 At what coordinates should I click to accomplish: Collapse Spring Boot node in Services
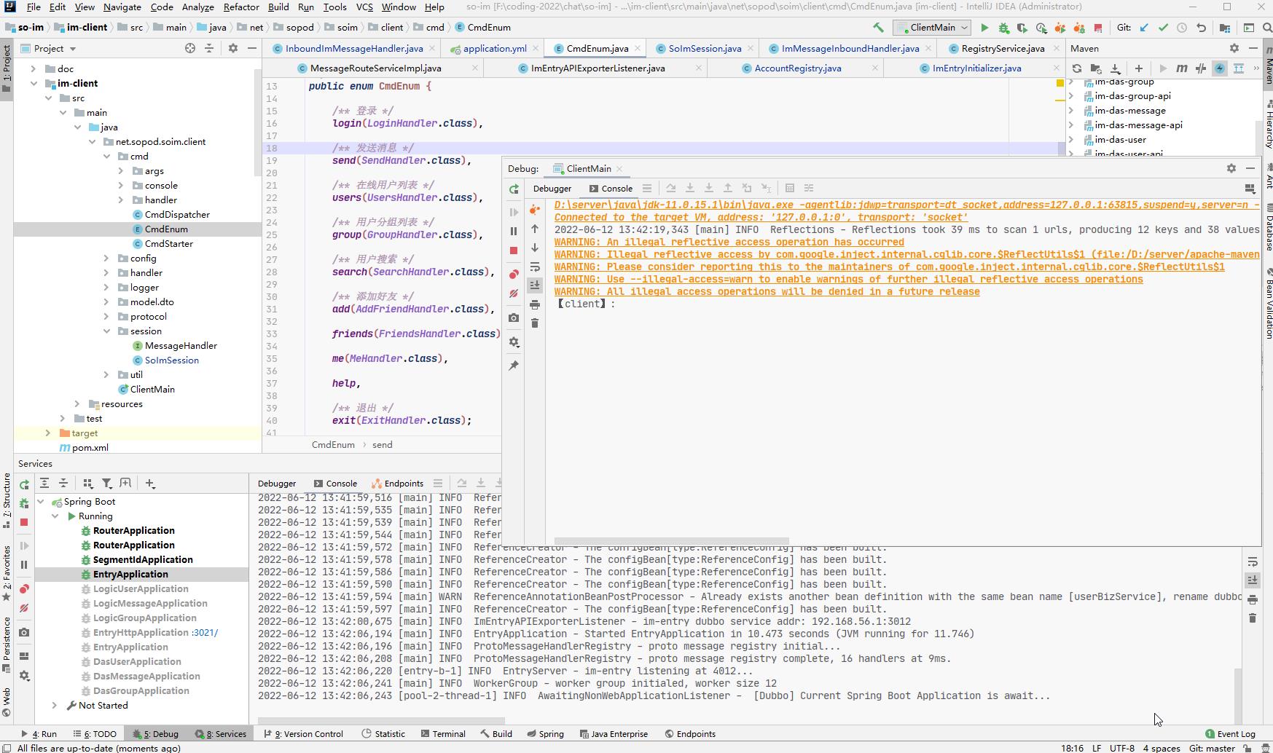pos(41,501)
